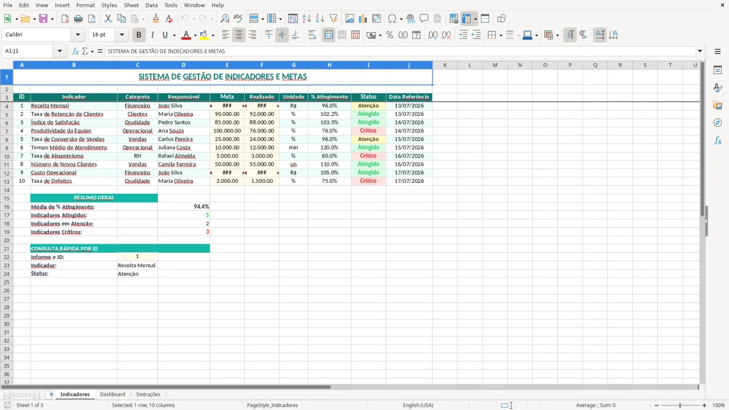Click the Print icon

tap(77, 19)
